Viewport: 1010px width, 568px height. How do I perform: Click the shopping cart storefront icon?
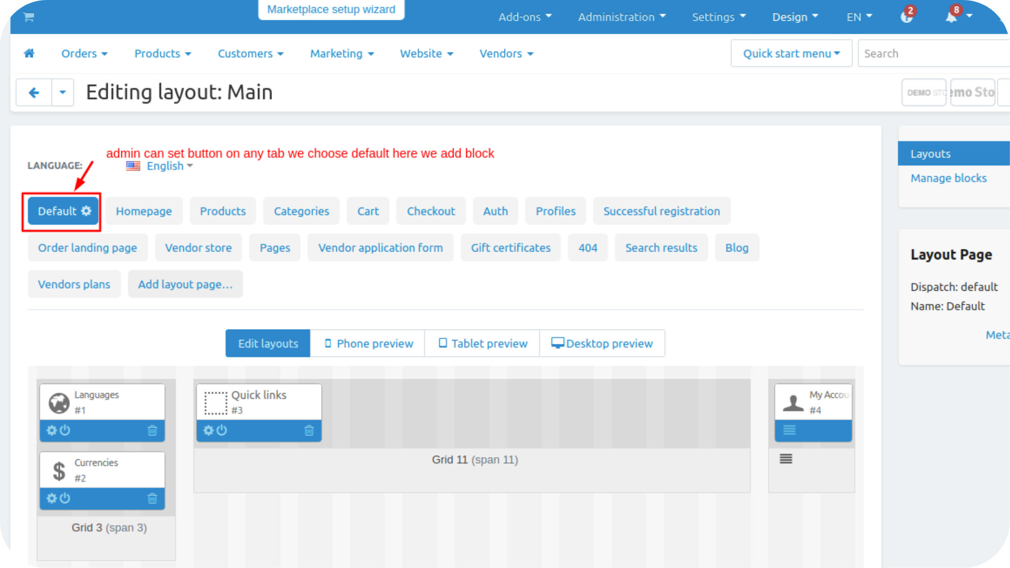click(29, 17)
